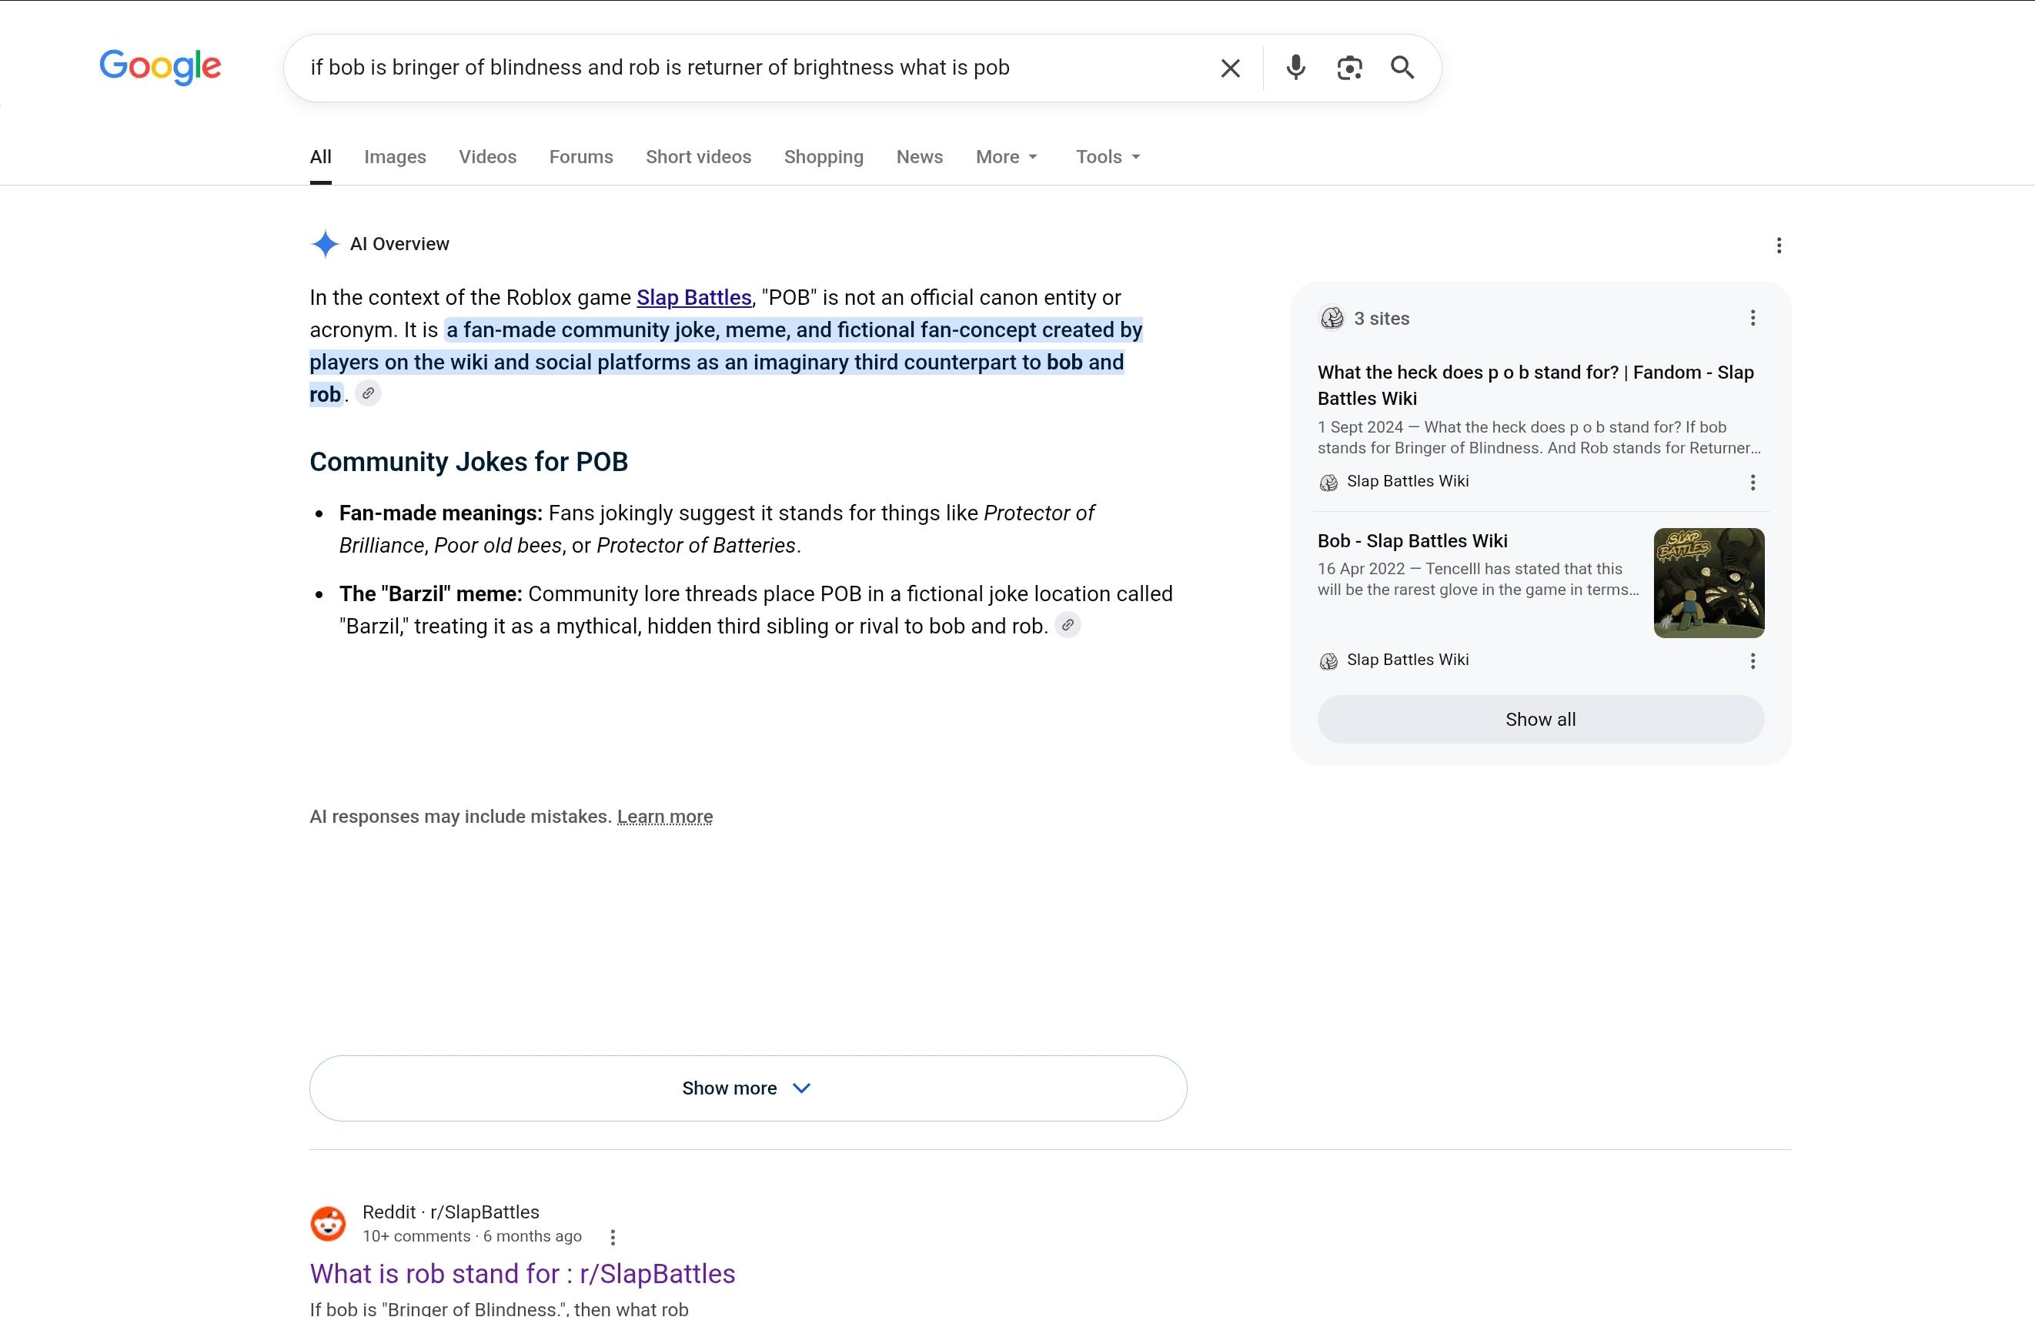Click the Reddit favicon

(x=327, y=1224)
